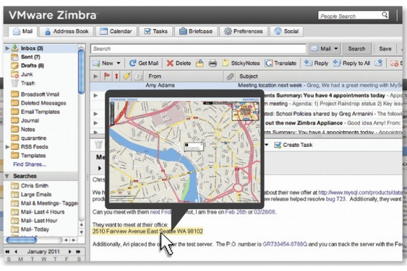Open the Calendar tab
Viewport: 407px width, 271px height.
(x=116, y=31)
